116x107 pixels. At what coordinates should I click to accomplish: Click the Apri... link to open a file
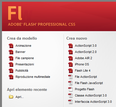(x=19, y=97)
